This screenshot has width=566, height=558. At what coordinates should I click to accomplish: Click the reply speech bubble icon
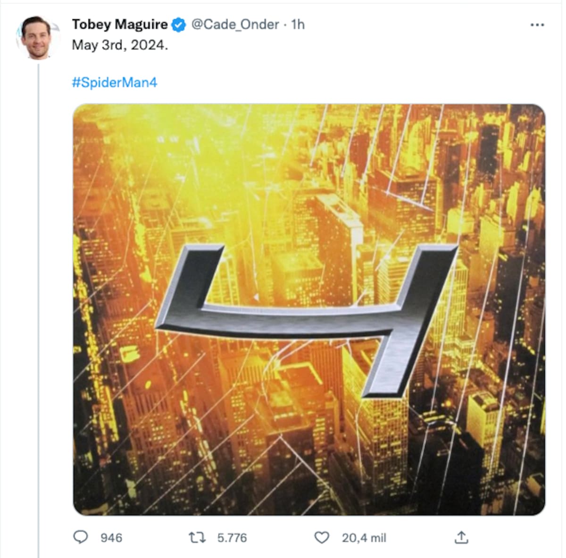pyautogui.click(x=81, y=537)
